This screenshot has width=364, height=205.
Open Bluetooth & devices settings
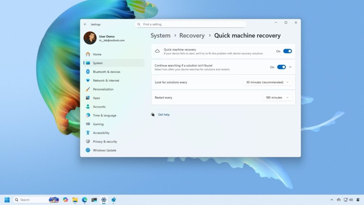[106, 72]
